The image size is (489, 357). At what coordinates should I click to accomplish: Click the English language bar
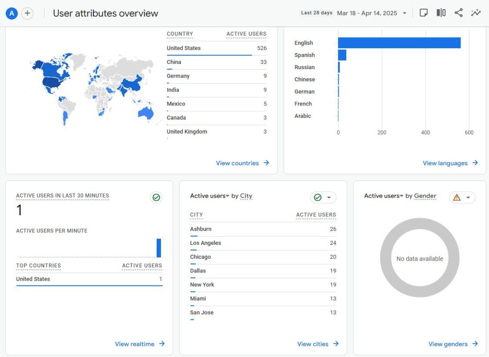click(399, 42)
